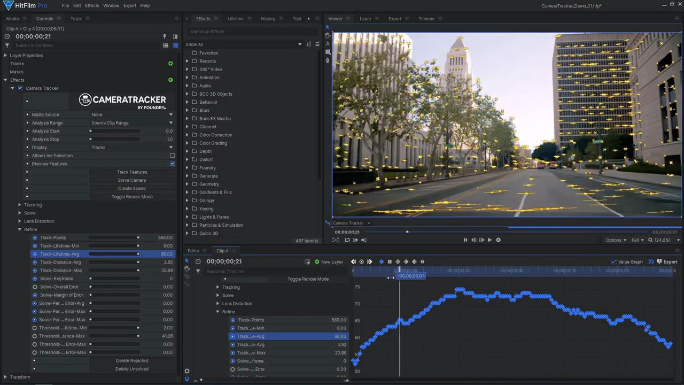
Task: Click the circular loop-play button in viewer controls
Action: 498,240
